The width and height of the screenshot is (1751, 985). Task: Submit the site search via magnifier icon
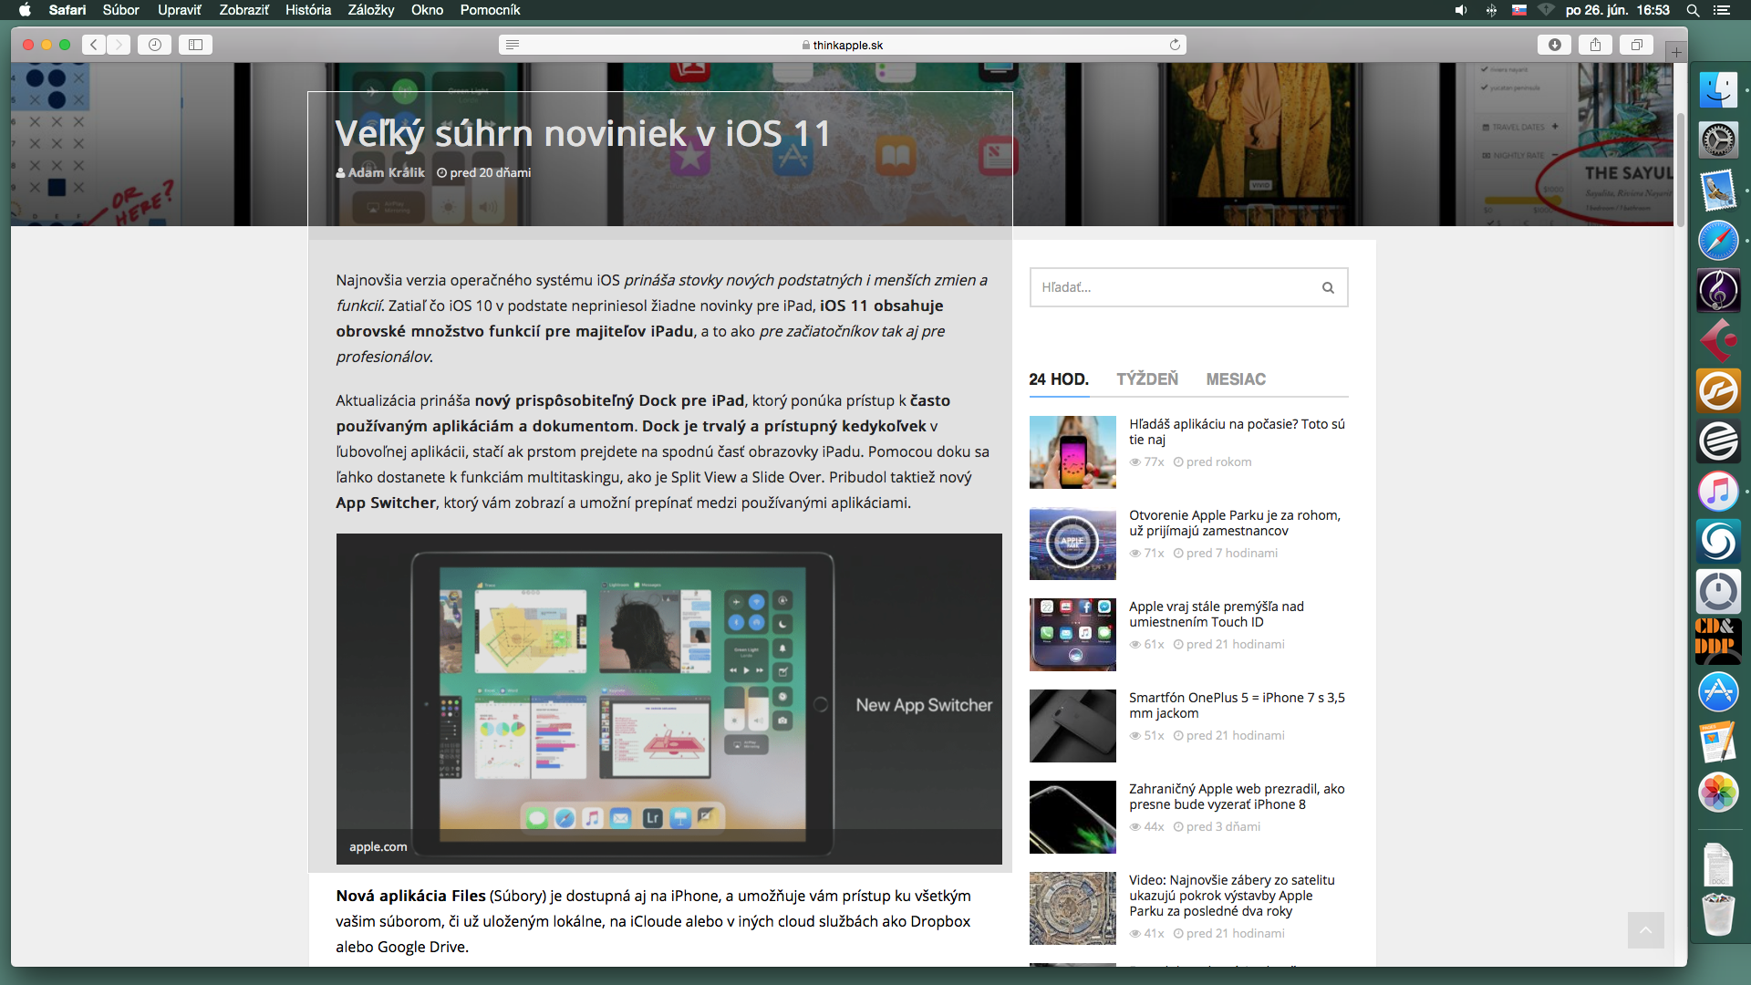1328,287
